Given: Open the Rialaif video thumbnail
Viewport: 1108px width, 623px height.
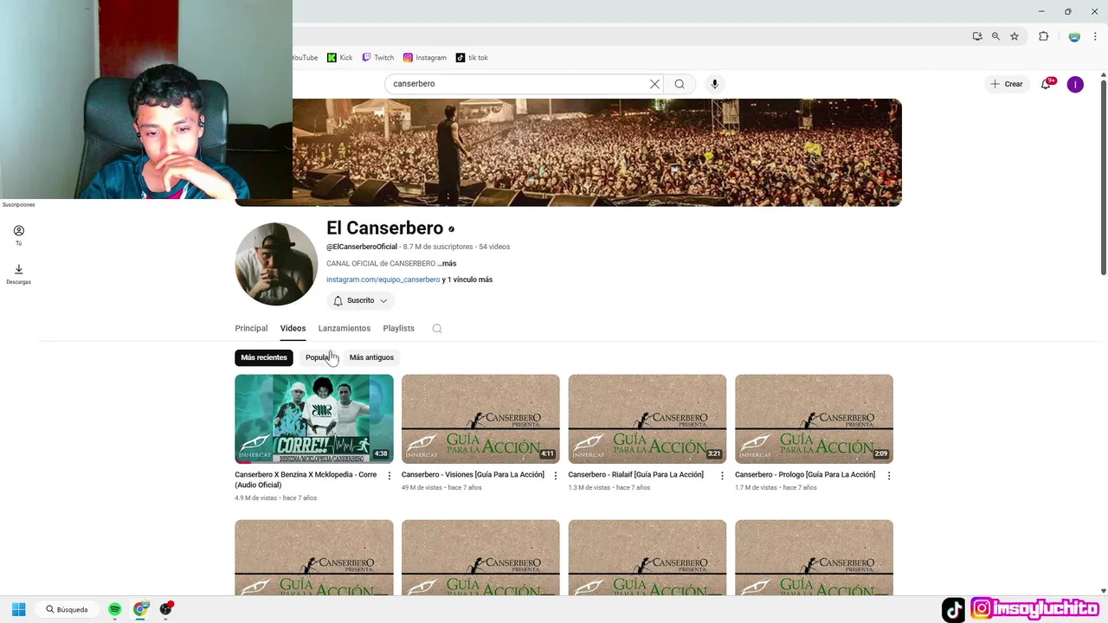Looking at the screenshot, I should click(x=647, y=419).
